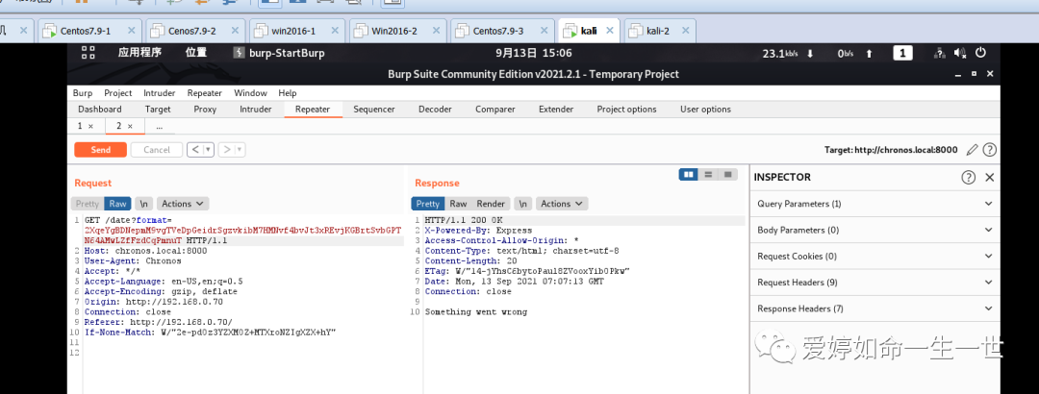Switch to the Sequencer tab
1039x394 pixels.
(x=373, y=110)
